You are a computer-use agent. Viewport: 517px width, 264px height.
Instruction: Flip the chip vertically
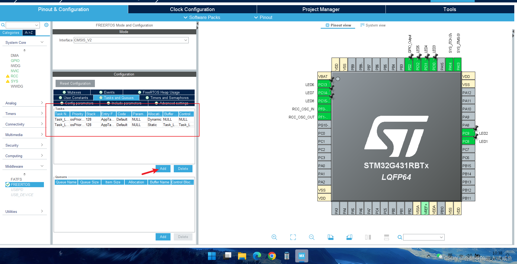(386, 237)
